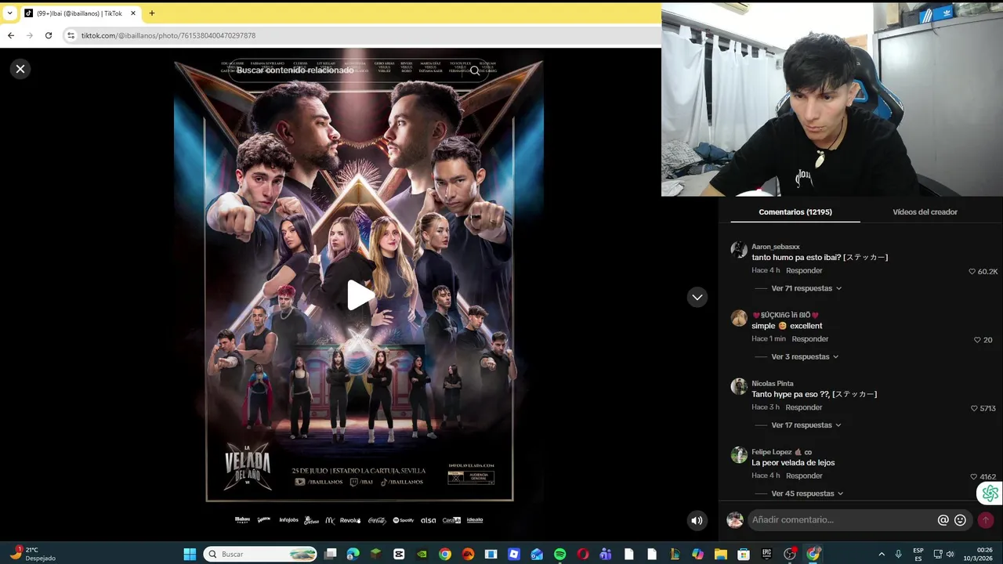The image size is (1003, 564).
Task: Launch CapCut from the taskbar
Action: tap(399, 554)
